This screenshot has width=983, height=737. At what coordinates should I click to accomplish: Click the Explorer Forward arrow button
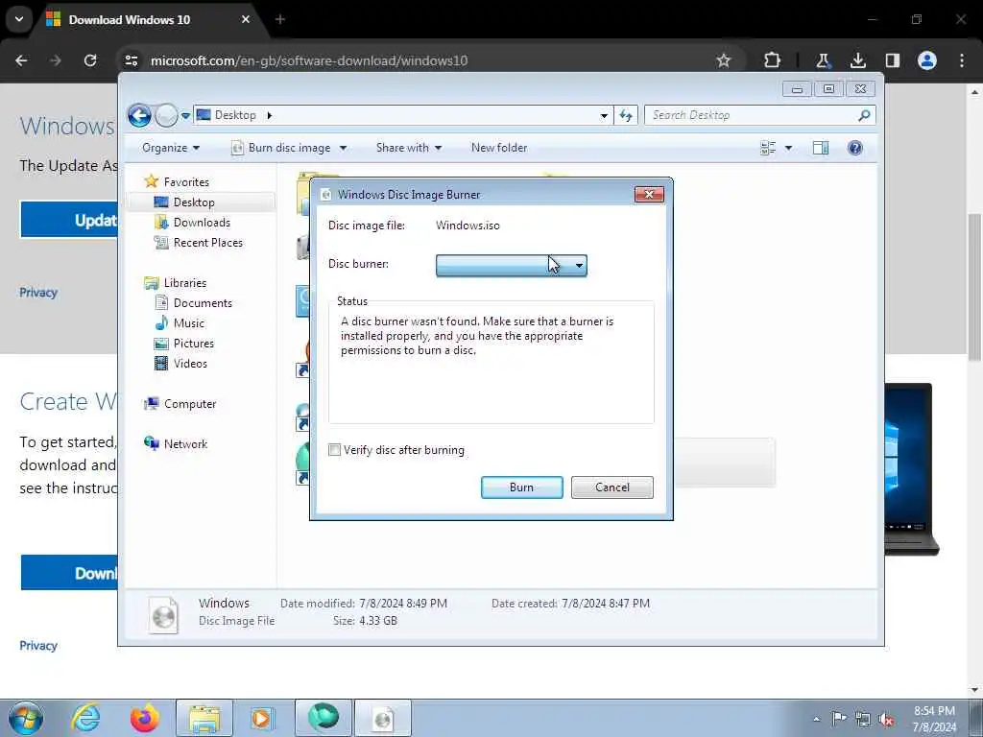point(166,115)
